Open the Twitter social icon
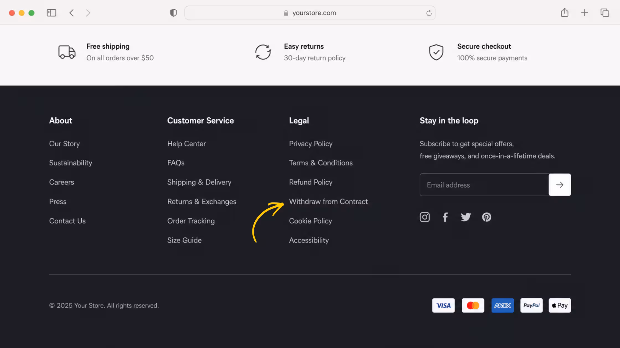 click(466, 217)
